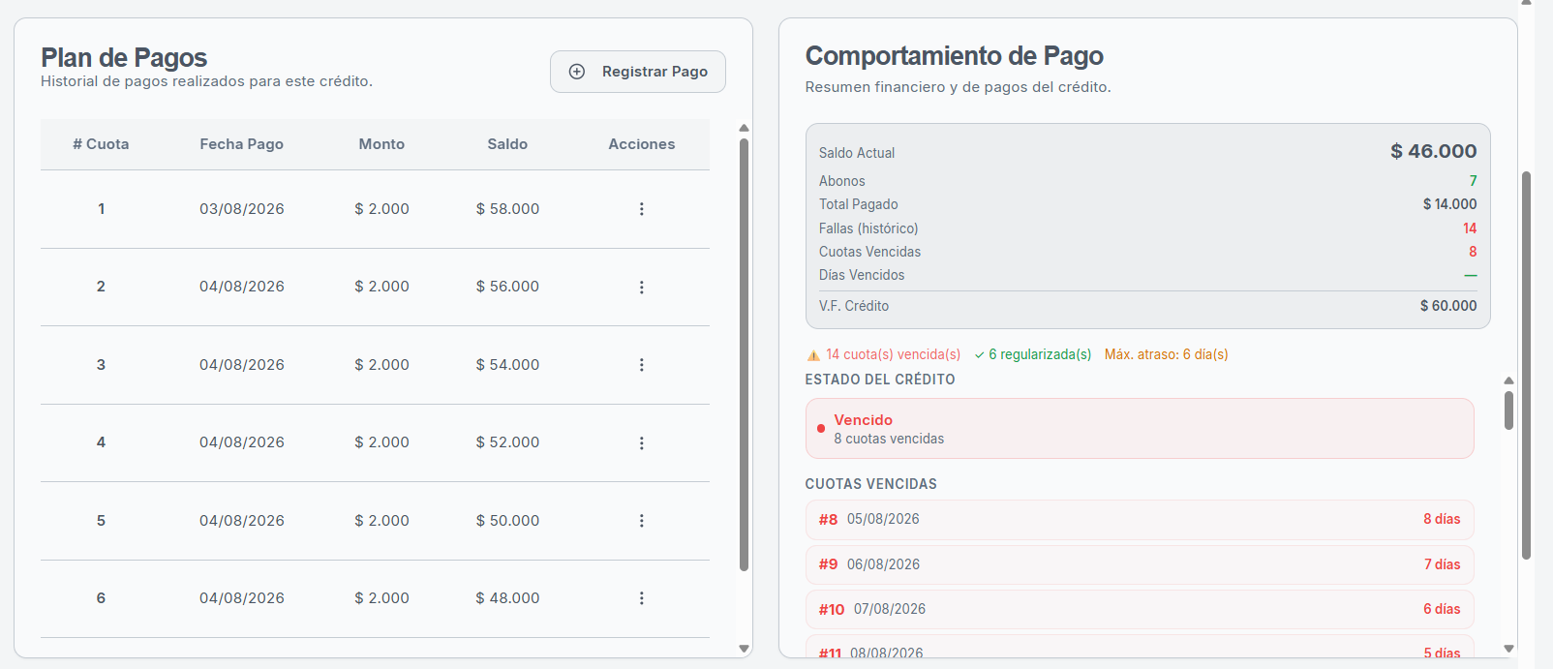This screenshot has height=669, width=1553.
Task: Click the V.F. Crédito value $ 60.000
Action: 1448,306
